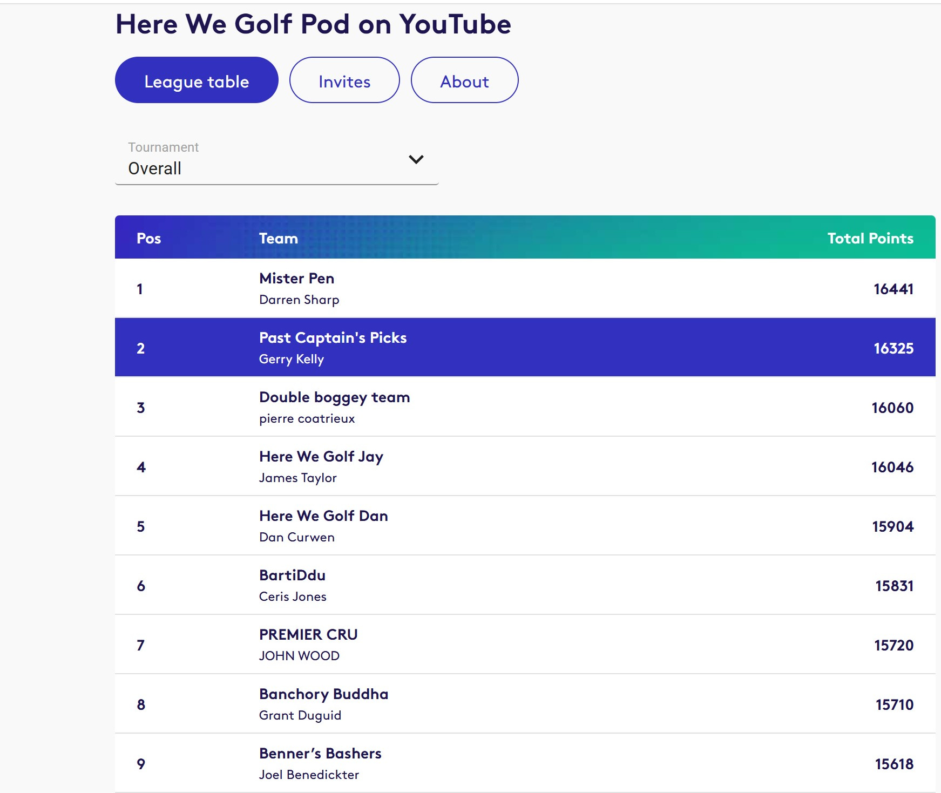Click position 5 beside Here We Golf Dan
Viewport: 941px width, 793px height.
coord(140,526)
